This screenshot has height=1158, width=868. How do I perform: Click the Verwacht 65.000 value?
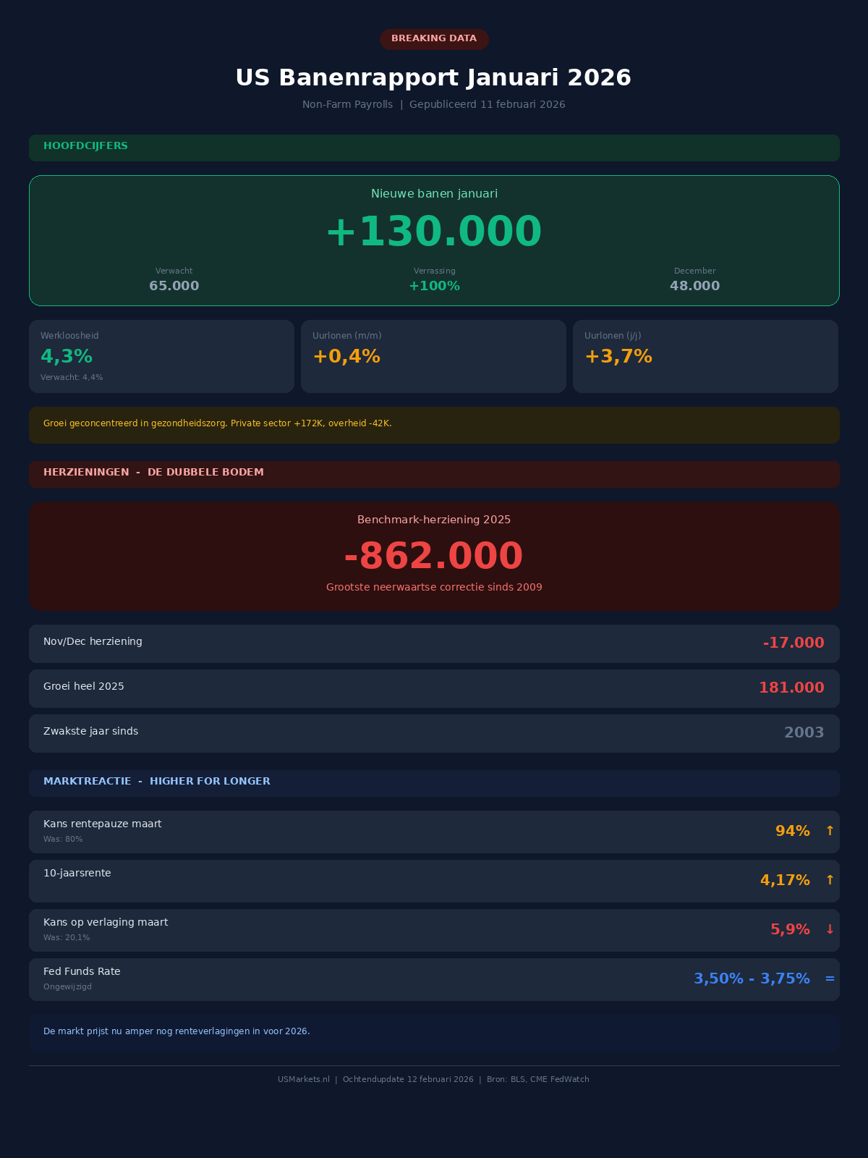(x=174, y=286)
